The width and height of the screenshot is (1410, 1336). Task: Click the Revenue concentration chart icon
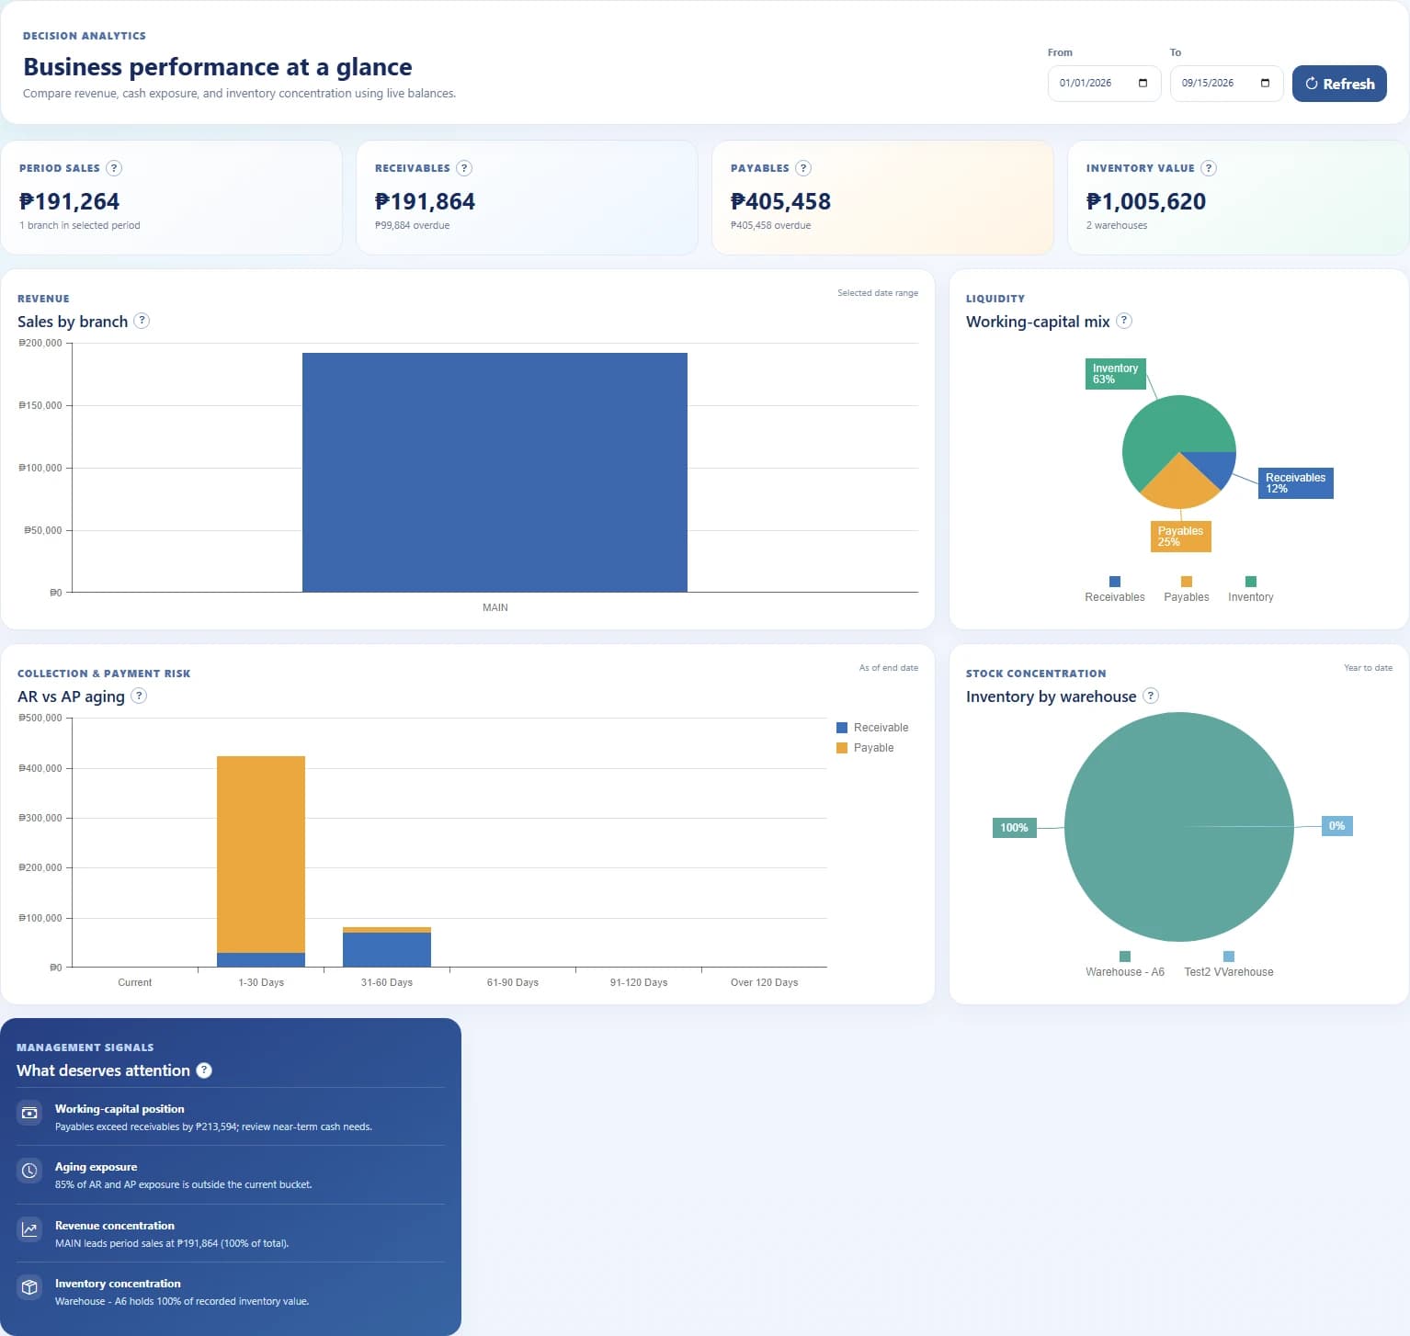29,1229
